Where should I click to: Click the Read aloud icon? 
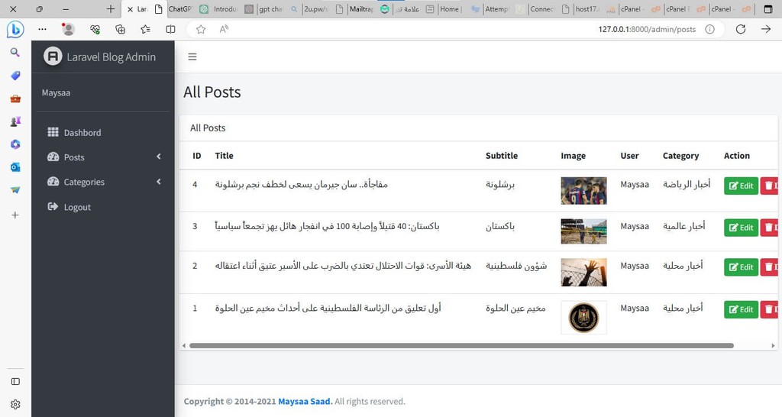[x=224, y=30]
